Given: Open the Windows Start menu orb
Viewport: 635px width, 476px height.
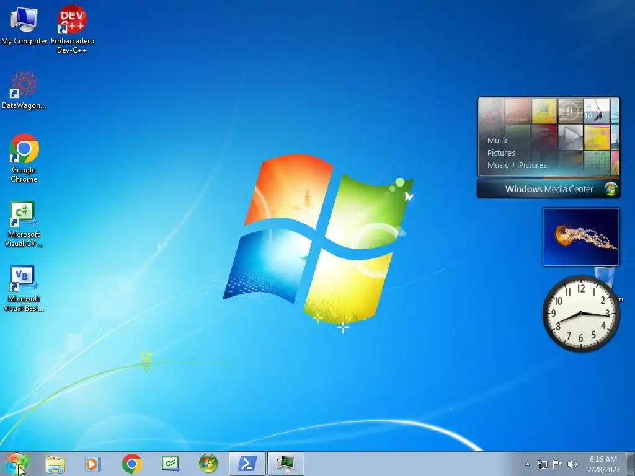Looking at the screenshot, I should tap(17, 464).
